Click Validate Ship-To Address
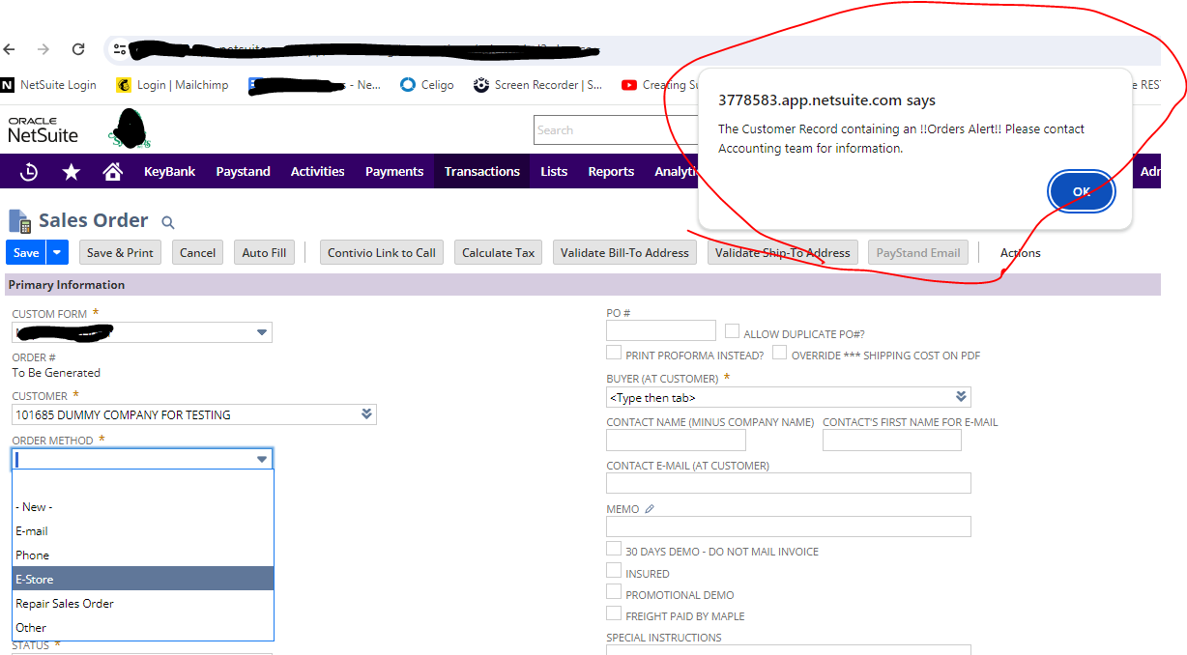 point(782,253)
